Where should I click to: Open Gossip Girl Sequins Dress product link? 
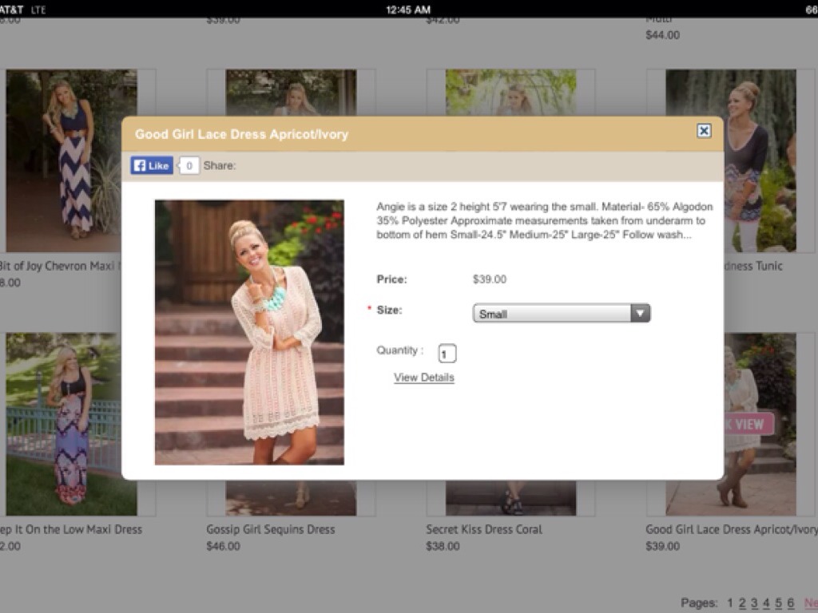coord(271,529)
